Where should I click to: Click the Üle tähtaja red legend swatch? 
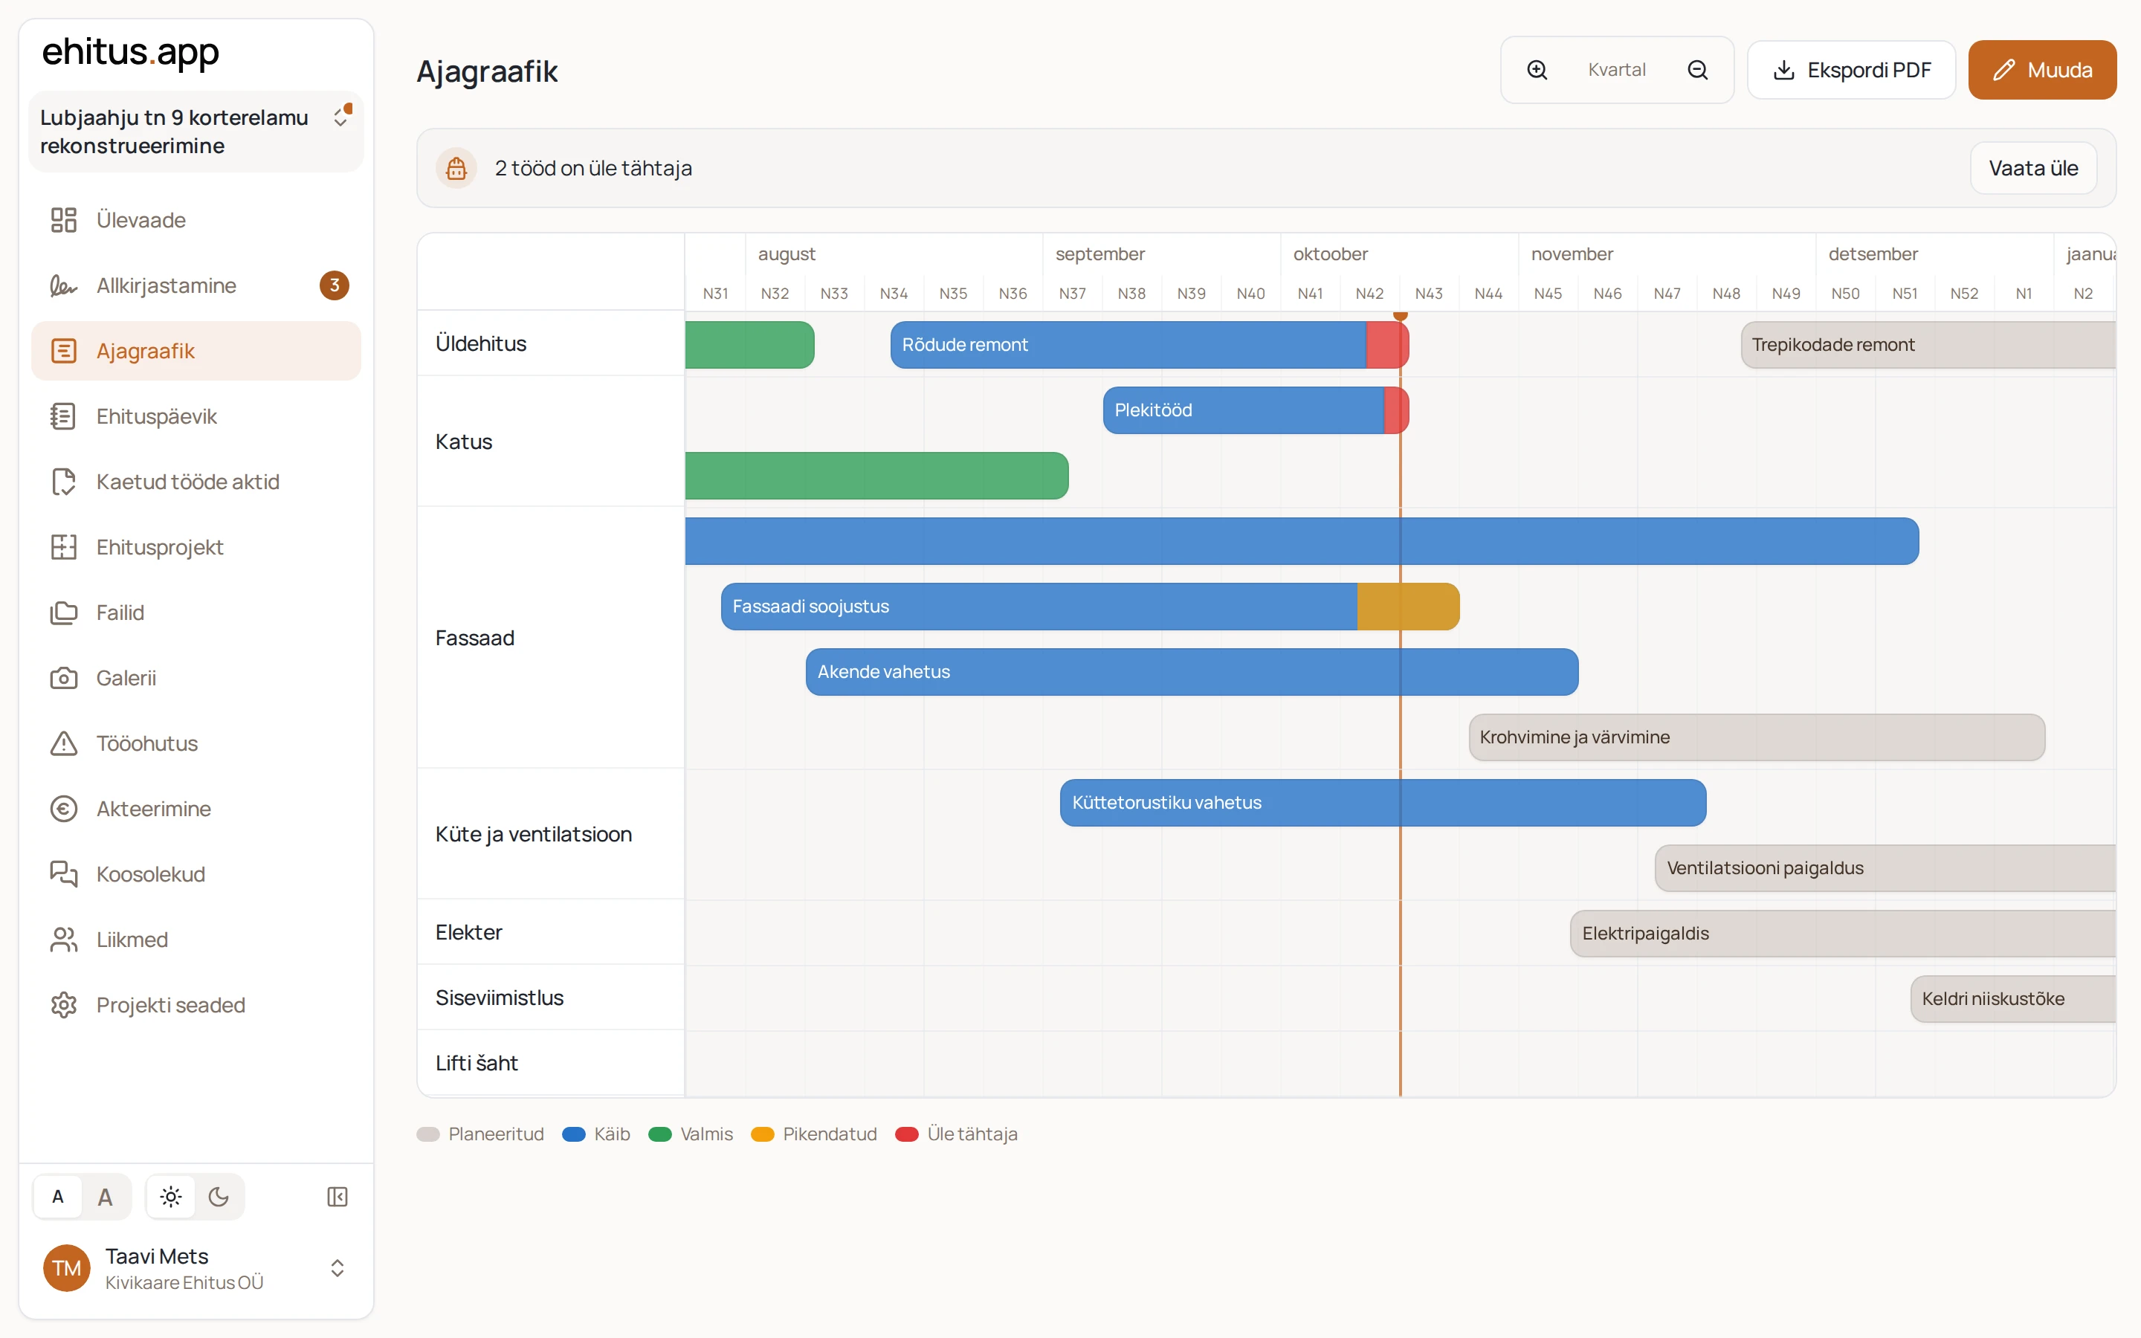point(907,1134)
